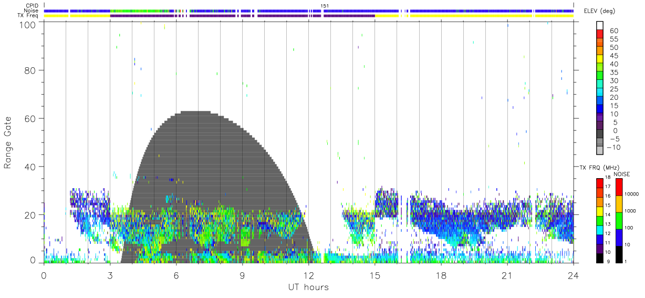Image resolution: width=645 pixels, height=298 pixels.
Task: Click the x-axis tick label '3'
Action: 110,275
